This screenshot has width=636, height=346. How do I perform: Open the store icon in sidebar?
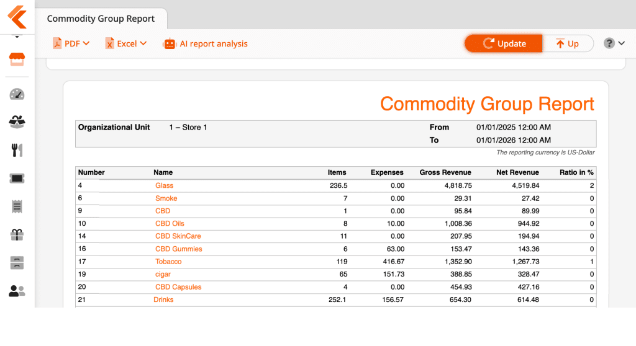click(17, 59)
